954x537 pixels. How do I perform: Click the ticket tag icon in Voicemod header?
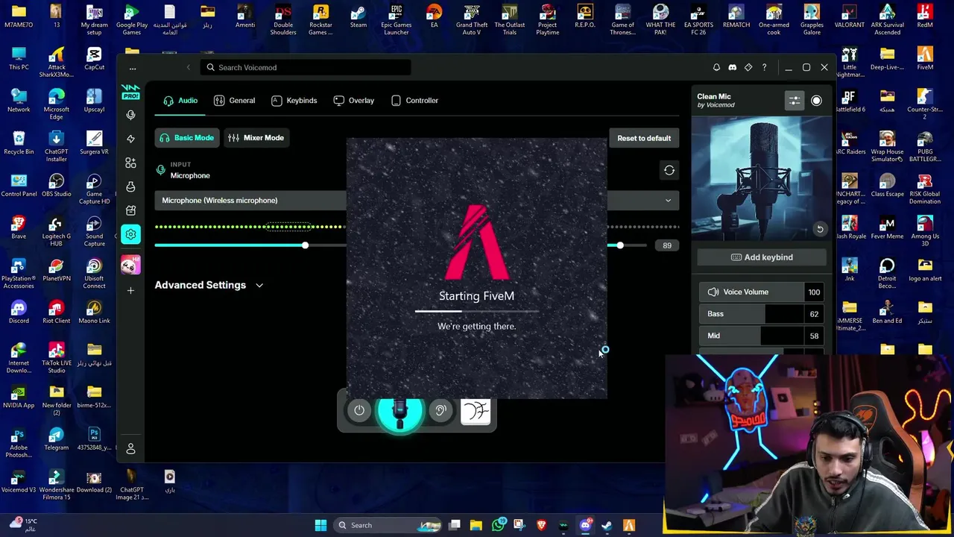coord(748,67)
